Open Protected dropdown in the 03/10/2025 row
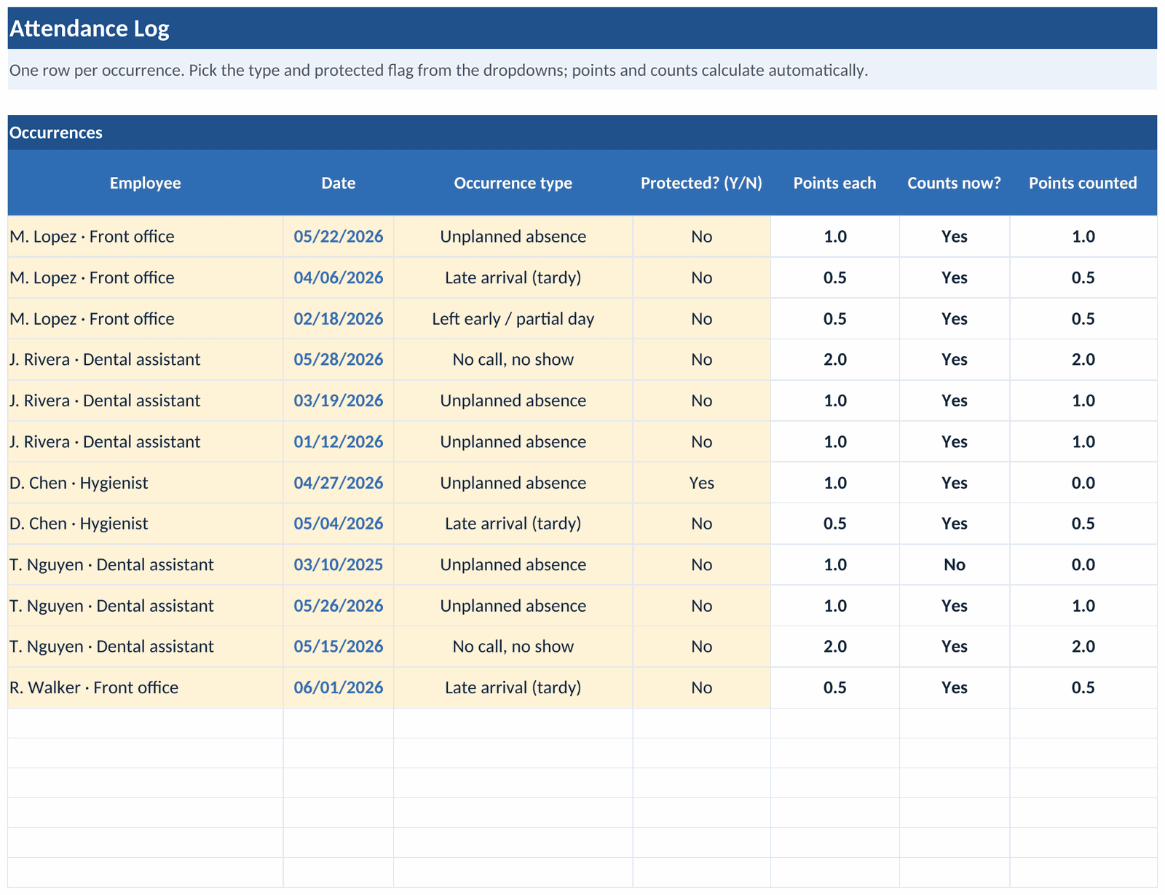 pos(701,565)
